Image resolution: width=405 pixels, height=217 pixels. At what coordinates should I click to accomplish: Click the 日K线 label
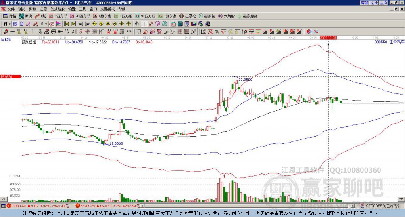6,39
